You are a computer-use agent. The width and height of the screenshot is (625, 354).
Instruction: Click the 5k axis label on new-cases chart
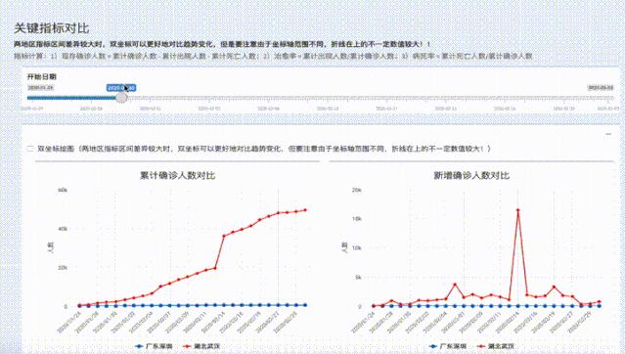point(358,277)
